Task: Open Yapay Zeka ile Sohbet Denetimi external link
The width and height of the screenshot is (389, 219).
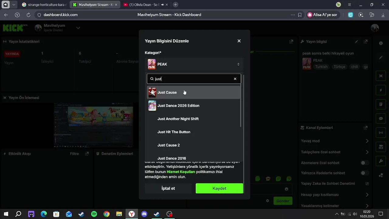Action: click(367, 183)
